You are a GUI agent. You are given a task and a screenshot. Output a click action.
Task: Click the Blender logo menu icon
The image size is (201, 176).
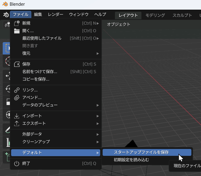[x=6, y=15]
